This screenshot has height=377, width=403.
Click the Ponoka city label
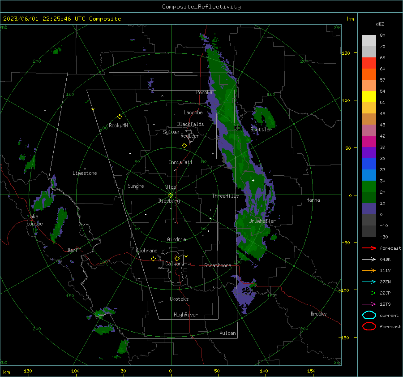204,92
